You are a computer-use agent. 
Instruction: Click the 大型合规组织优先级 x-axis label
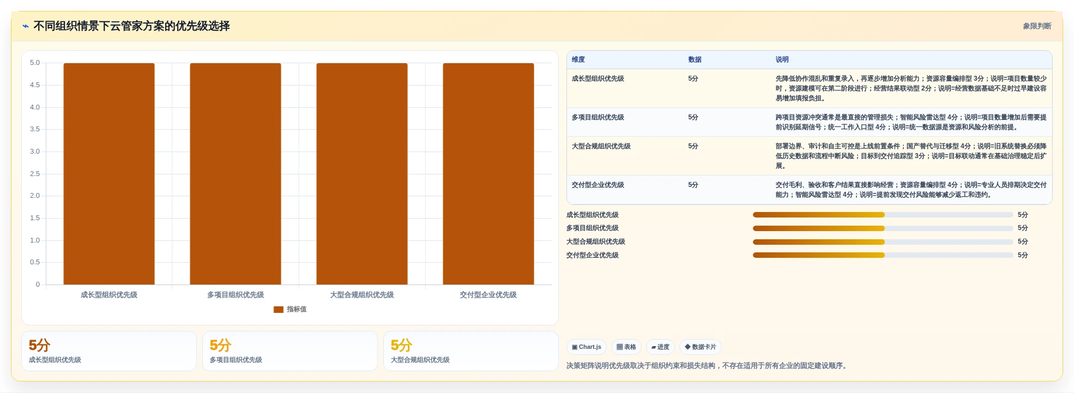pyautogui.click(x=362, y=295)
